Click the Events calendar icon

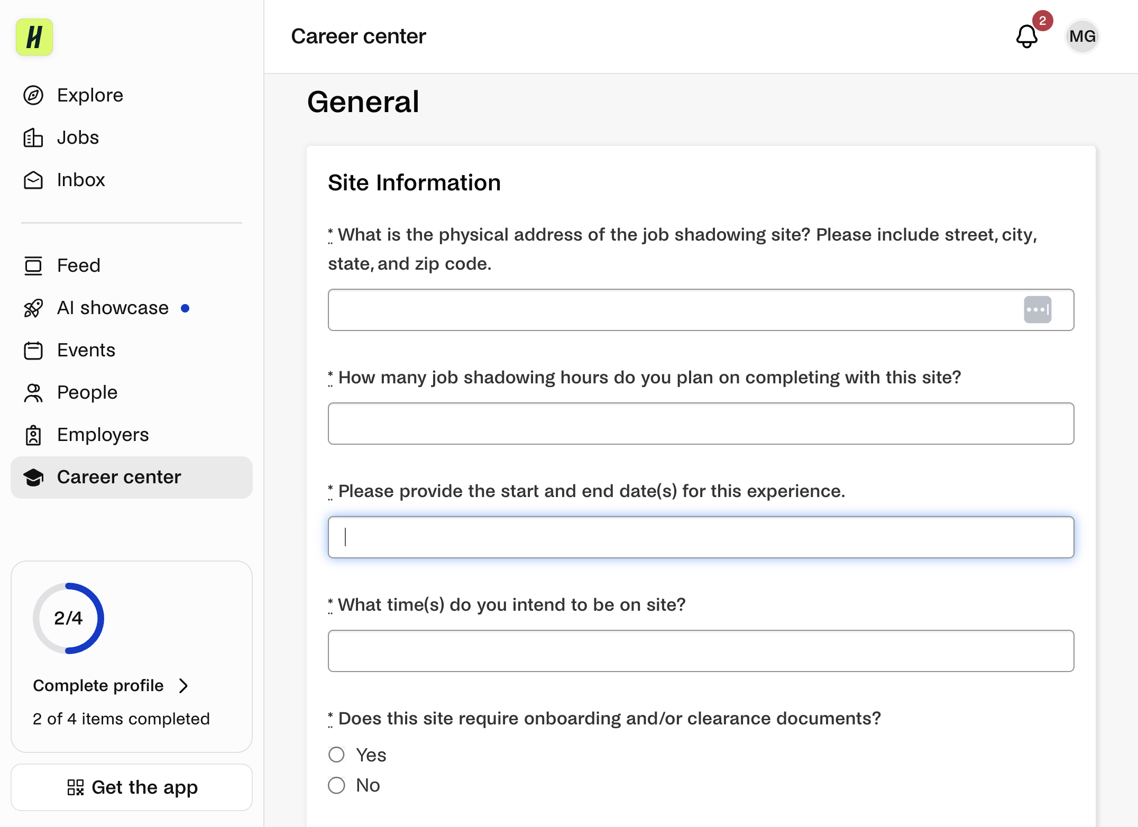click(33, 350)
